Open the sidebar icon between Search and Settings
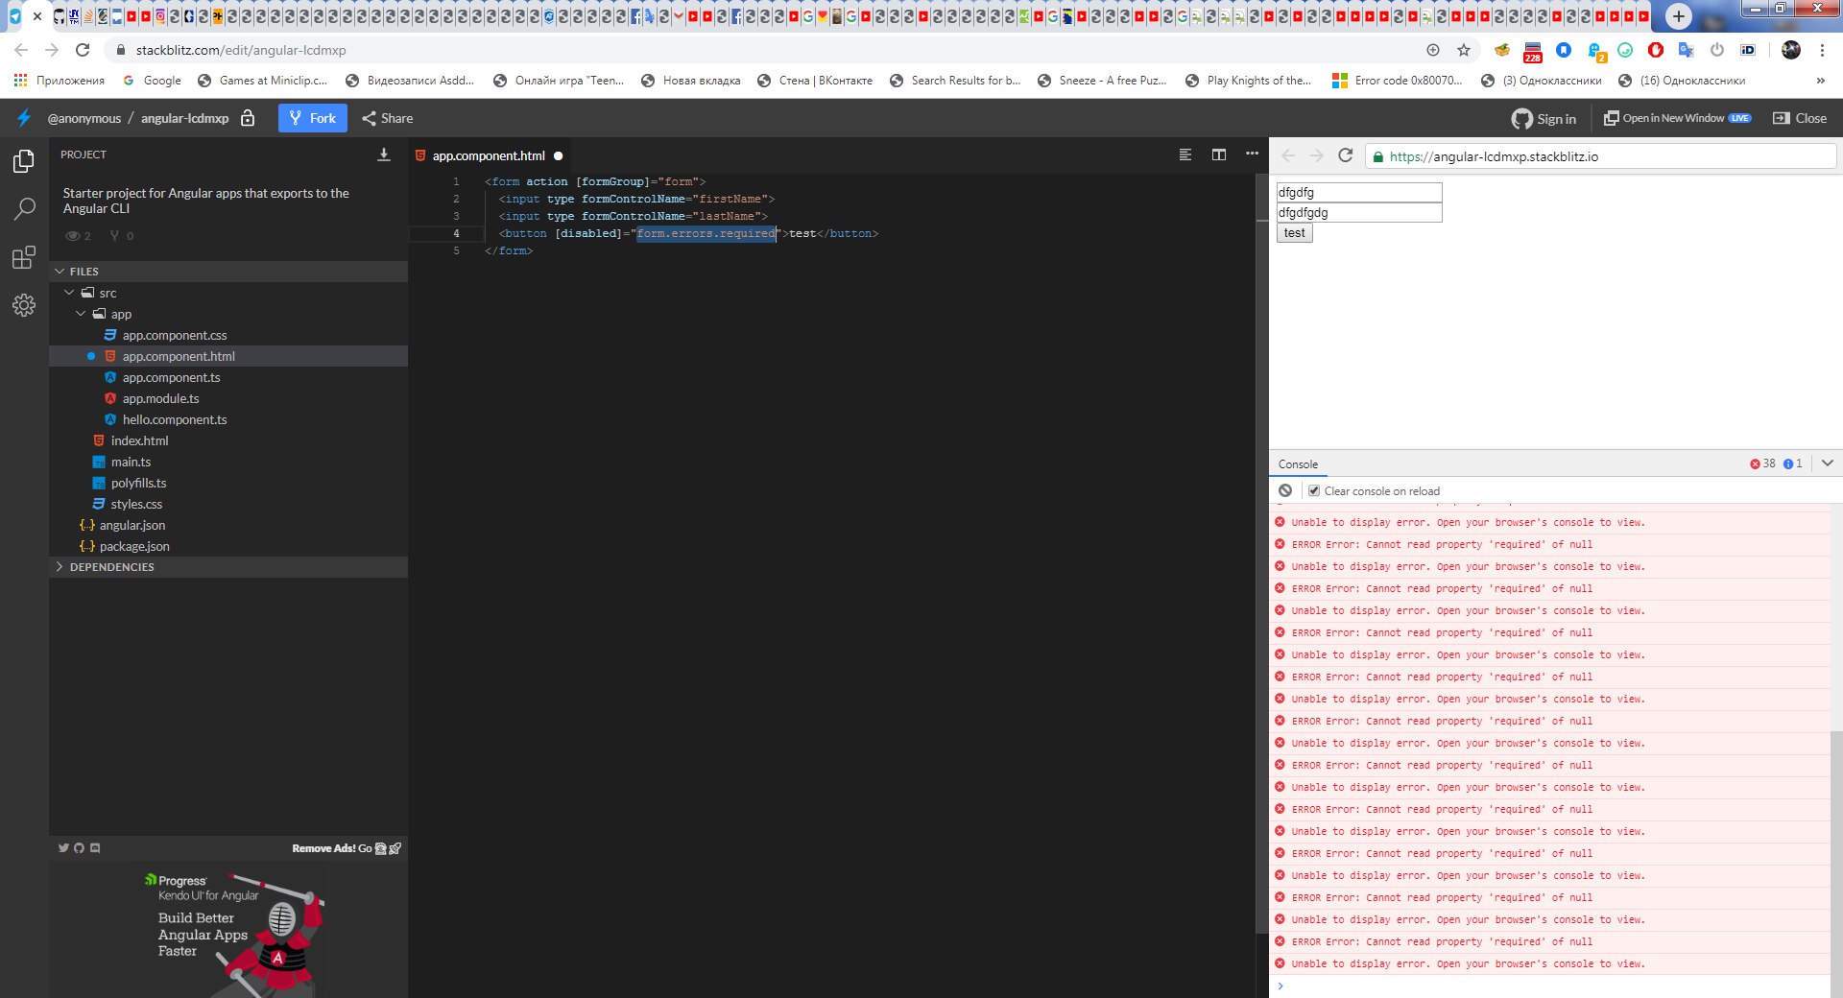1843x998 pixels. pyautogui.click(x=24, y=257)
